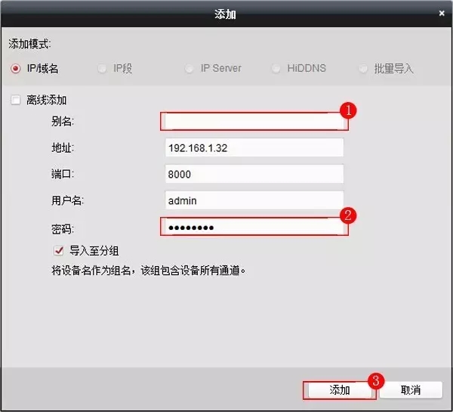Image resolution: width=453 pixels, height=412 pixels.
Task: Click the red number 3 marker
Action: pos(375,379)
